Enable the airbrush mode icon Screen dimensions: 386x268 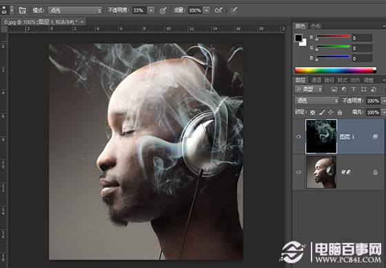[x=219, y=10]
